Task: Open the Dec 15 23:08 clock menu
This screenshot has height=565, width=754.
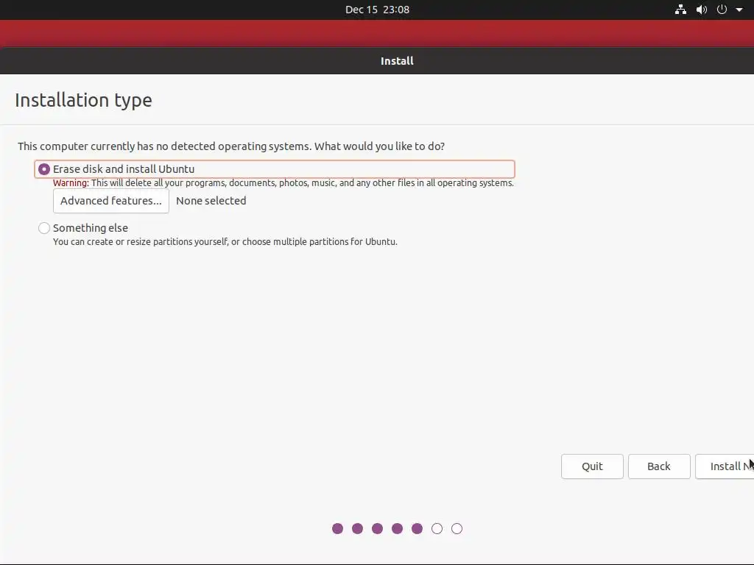Action: point(377,10)
